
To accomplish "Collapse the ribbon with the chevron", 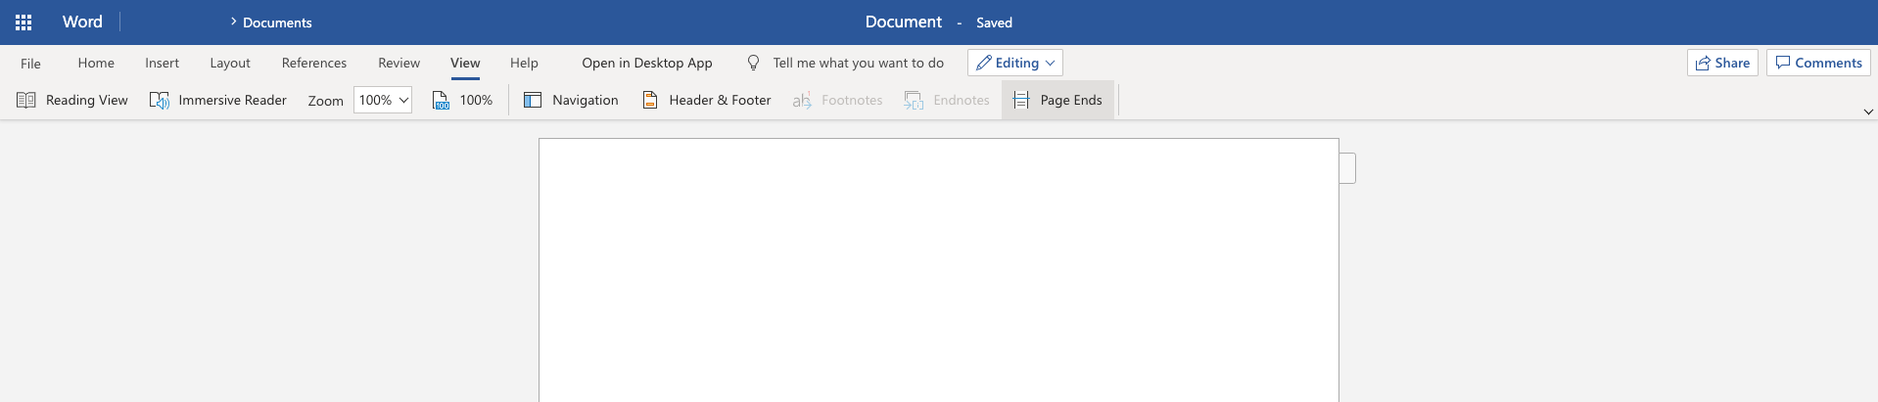I will (1868, 112).
